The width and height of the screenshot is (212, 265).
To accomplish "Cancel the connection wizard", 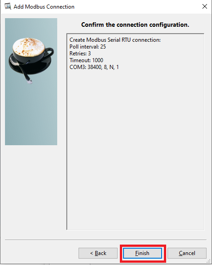I will pyautogui.click(x=187, y=253).
